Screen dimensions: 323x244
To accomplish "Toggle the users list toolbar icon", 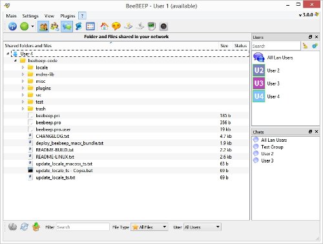I will [x=43, y=27].
